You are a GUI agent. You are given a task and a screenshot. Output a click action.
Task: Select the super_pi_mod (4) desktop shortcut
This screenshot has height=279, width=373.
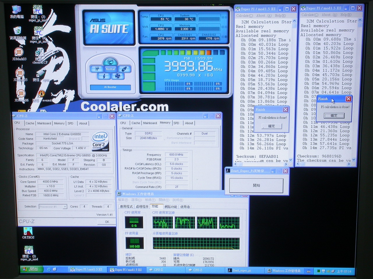tap(39, 35)
